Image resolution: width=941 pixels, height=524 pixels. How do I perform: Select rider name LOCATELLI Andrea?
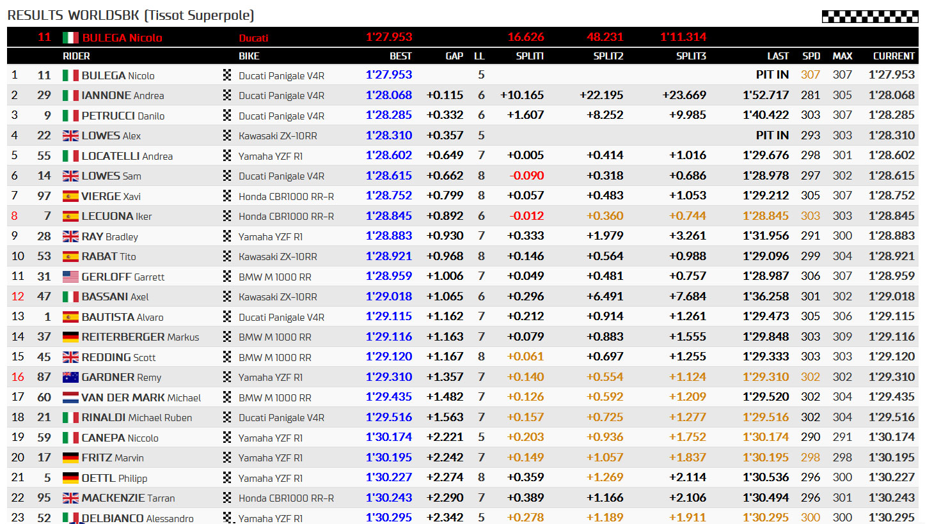coord(127,156)
